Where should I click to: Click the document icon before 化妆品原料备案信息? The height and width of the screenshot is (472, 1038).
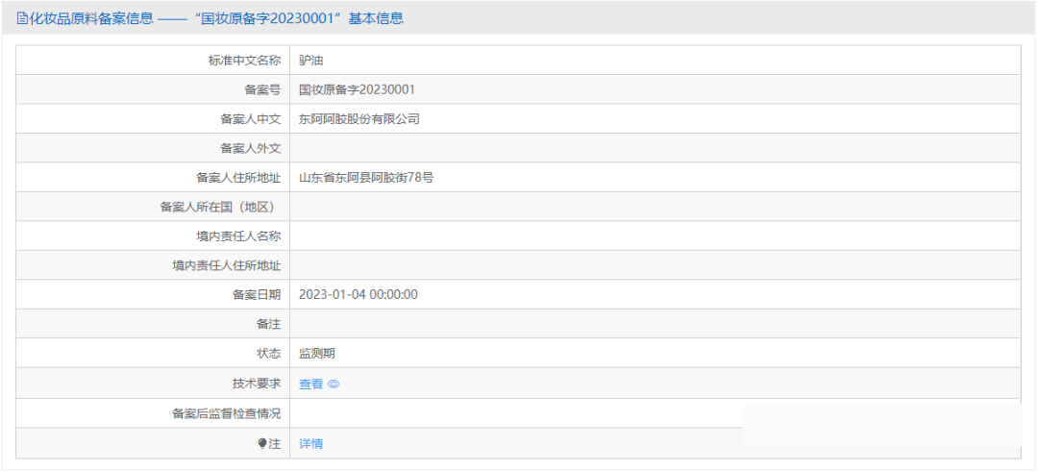[x=22, y=18]
